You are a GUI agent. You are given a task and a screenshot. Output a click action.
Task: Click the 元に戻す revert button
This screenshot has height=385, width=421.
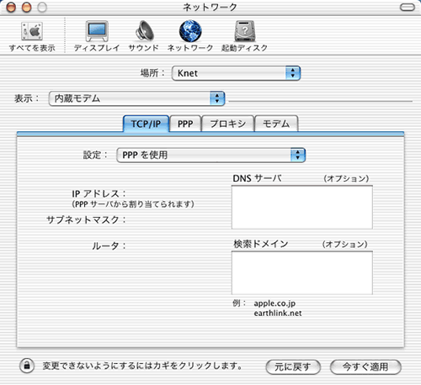point(293,367)
